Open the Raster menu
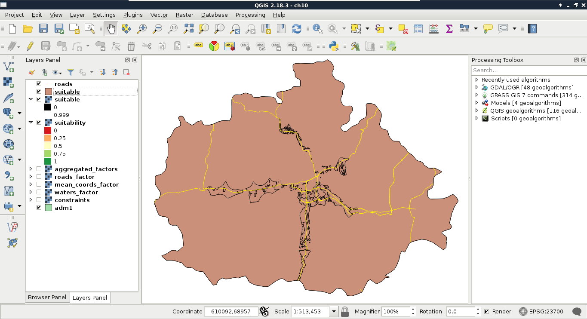The height and width of the screenshot is (319, 587). tap(184, 15)
